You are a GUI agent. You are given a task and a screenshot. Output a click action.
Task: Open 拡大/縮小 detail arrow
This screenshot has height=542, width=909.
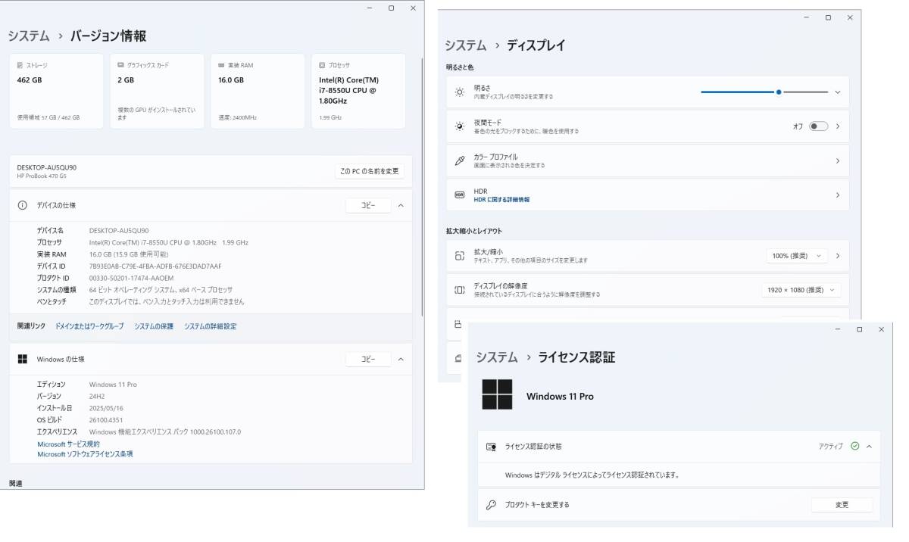tap(837, 256)
